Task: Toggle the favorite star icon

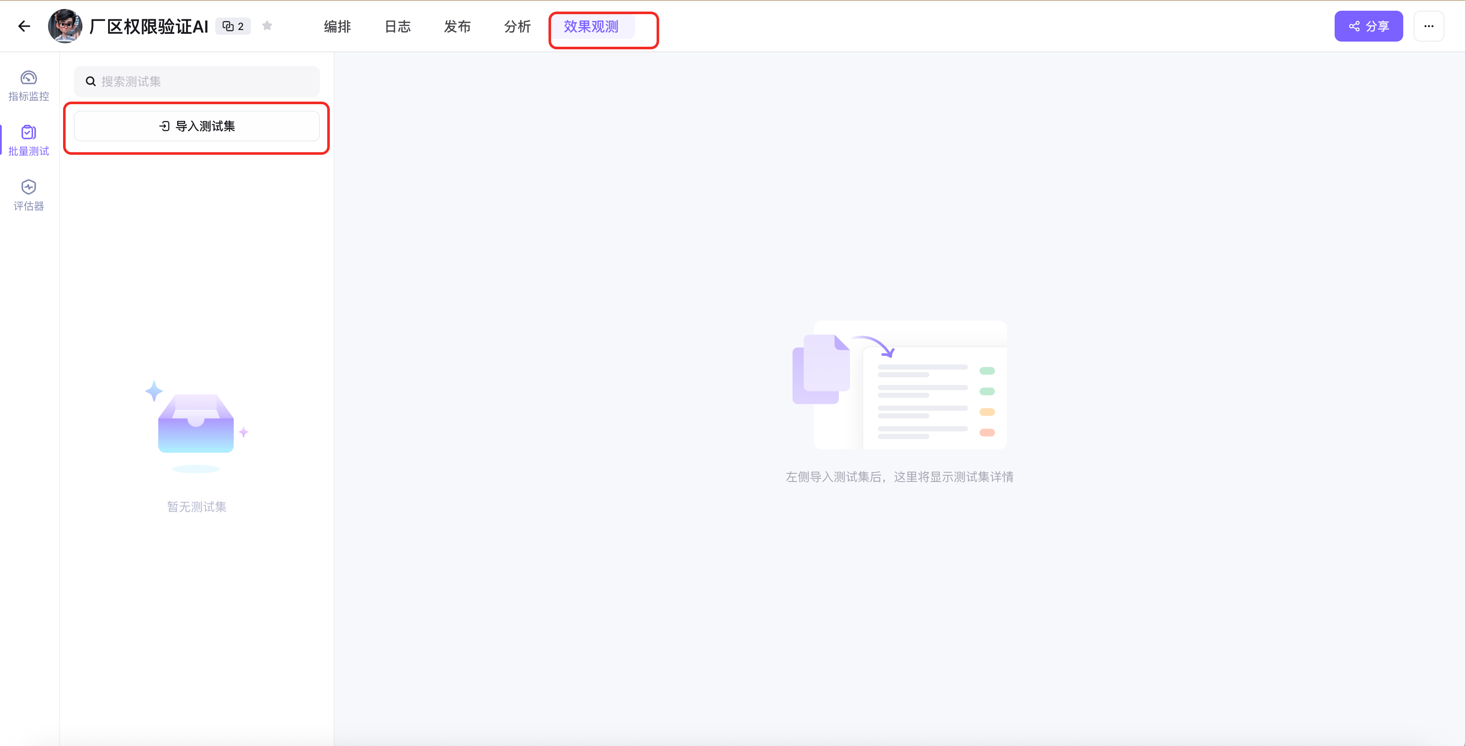Action: point(267,26)
